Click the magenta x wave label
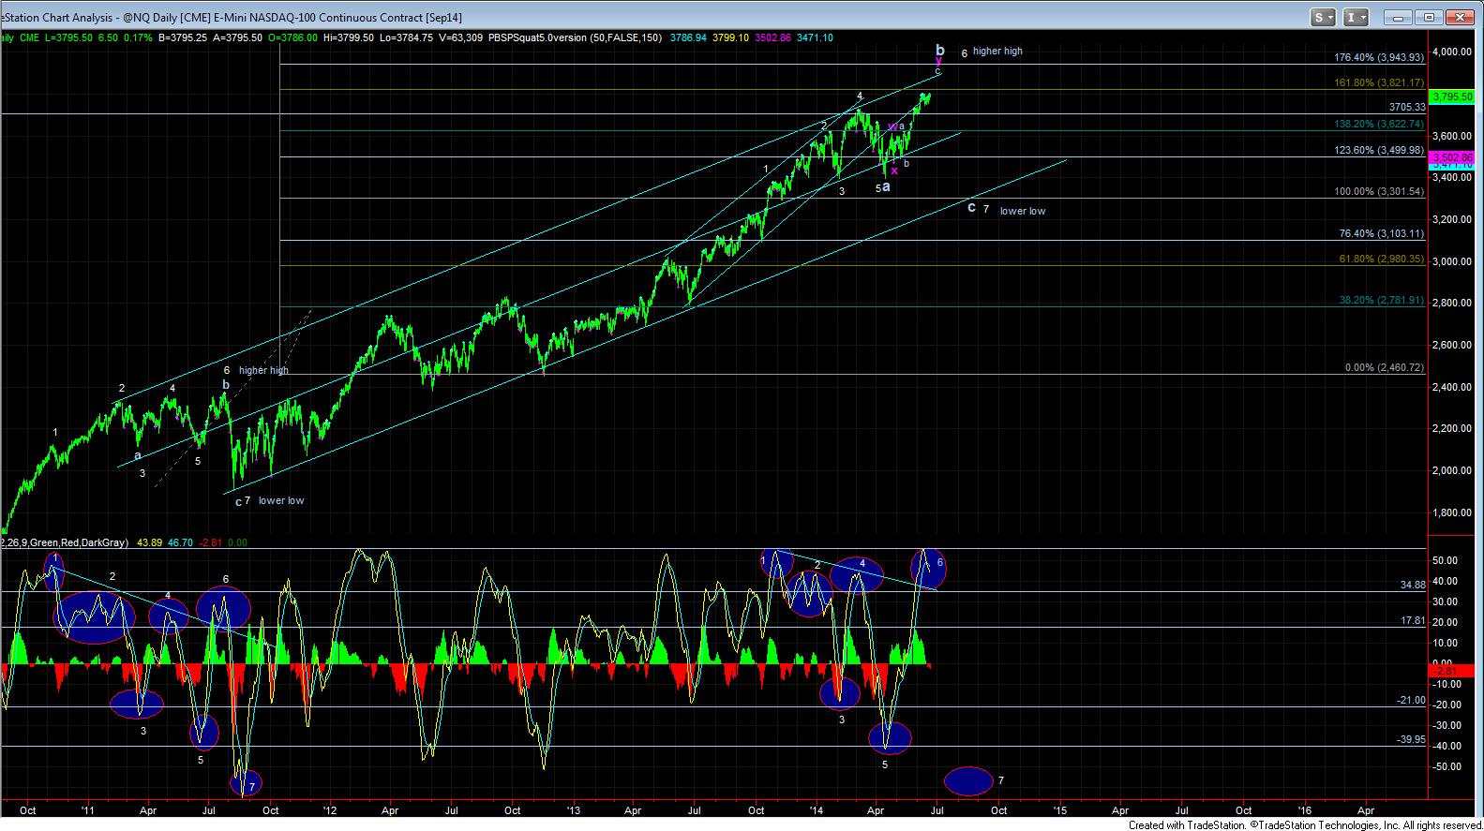 click(x=894, y=171)
